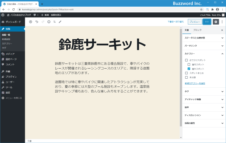Expand the パーマリンク panel
The width and height of the screenshot is (226, 143).
pos(204,46)
